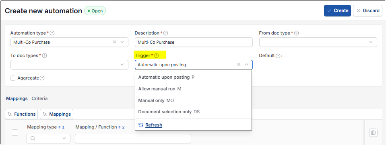Focus the Mapping / Function filter field

click(133, 139)
